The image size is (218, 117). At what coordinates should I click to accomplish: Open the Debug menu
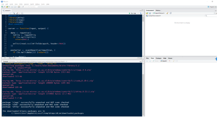coord(37,4)
